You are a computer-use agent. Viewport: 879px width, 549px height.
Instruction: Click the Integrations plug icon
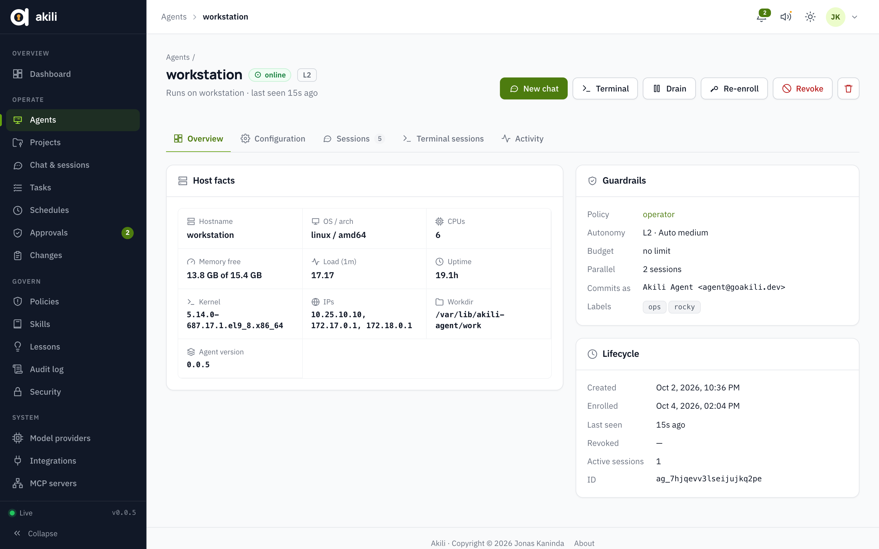point(17,461)
